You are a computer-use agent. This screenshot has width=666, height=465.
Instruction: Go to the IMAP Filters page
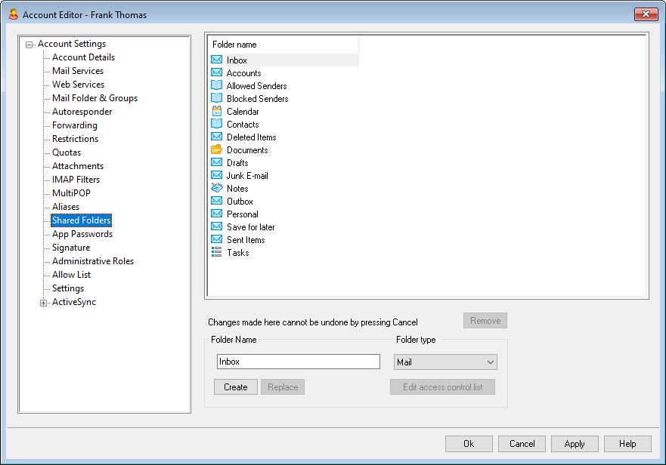click(76, 180)
